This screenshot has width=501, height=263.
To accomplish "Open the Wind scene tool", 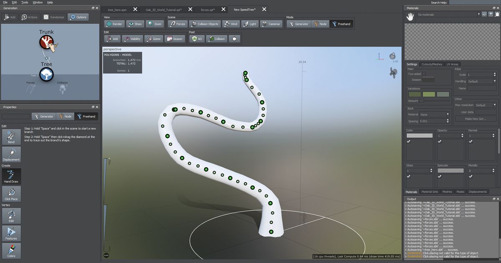I will (x=231, y=24).
